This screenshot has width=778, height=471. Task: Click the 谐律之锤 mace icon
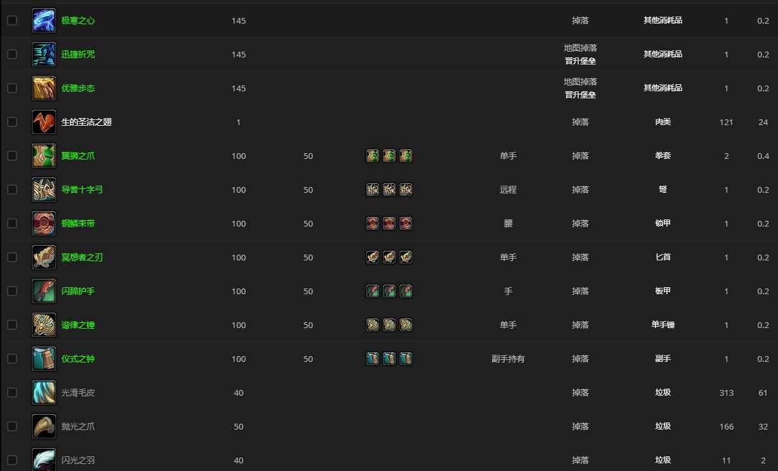pos(44,325)
